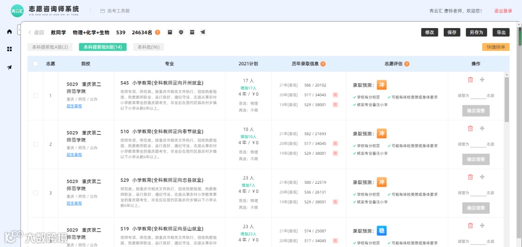
Task: Open 招生章程 link in row 3
Action: click(74, 203)
